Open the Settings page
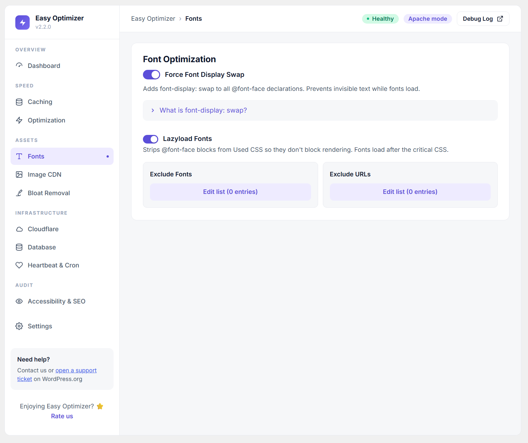Image resolution: width=528 pixels, height=443 pixels. point(62,326)
